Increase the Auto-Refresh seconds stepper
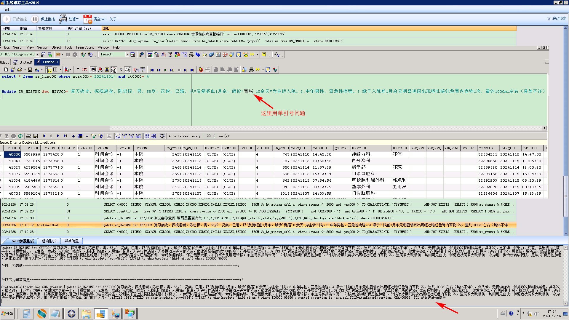 [214, 135]
